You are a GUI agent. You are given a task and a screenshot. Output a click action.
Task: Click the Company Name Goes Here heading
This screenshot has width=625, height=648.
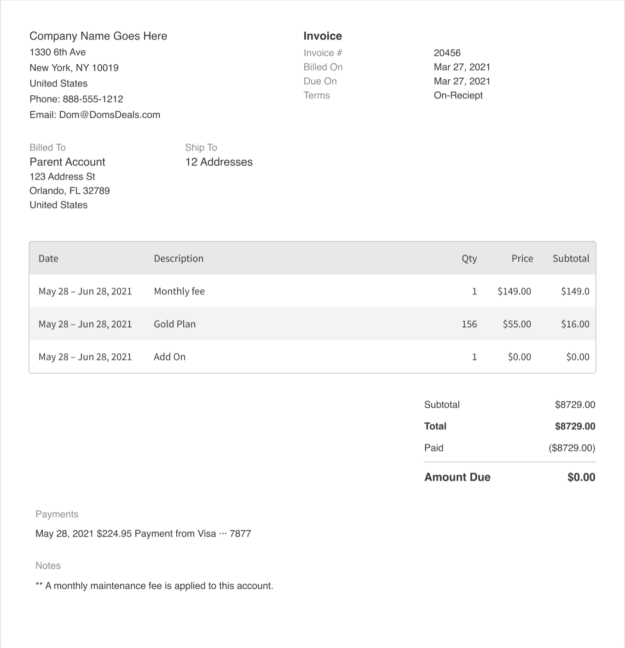coord(98,36)
